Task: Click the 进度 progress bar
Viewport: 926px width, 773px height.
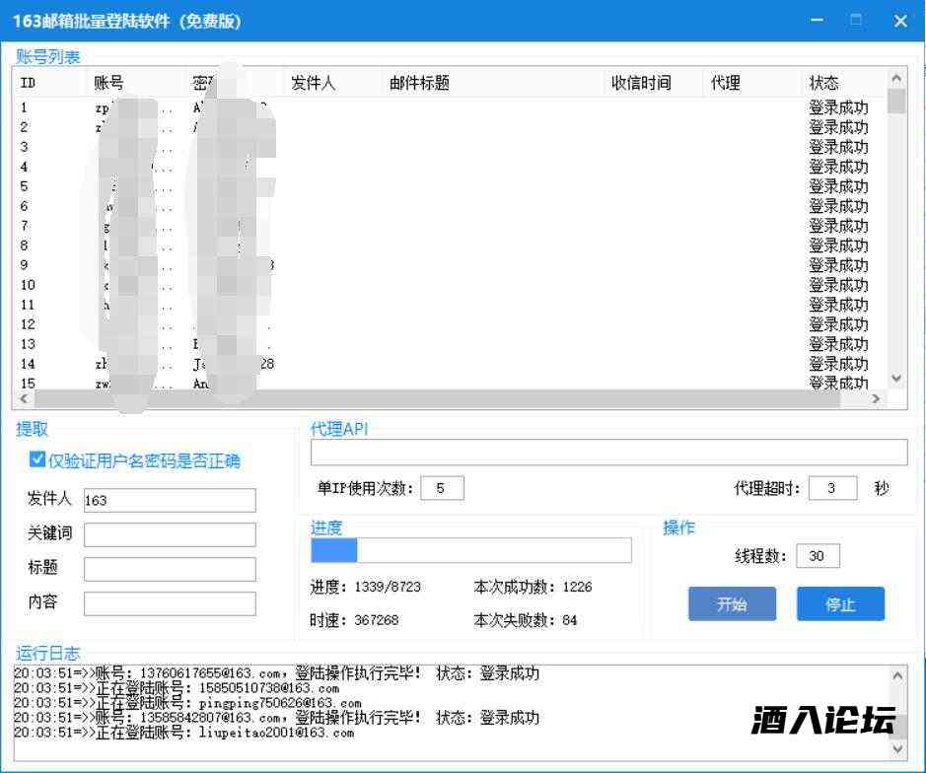Action: [470, 550]
